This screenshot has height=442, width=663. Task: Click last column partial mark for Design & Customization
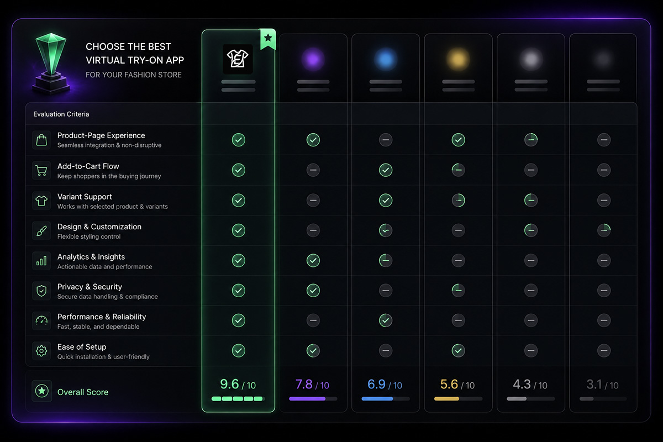point(604,230)
